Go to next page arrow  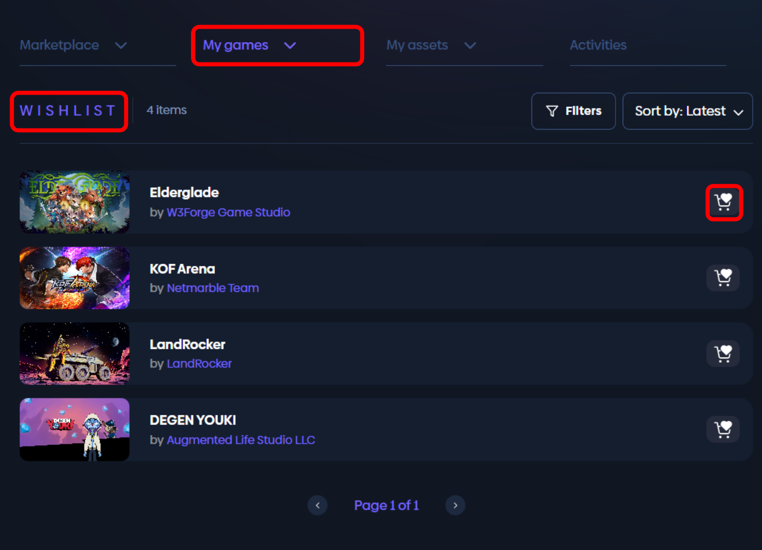point(455,505)
